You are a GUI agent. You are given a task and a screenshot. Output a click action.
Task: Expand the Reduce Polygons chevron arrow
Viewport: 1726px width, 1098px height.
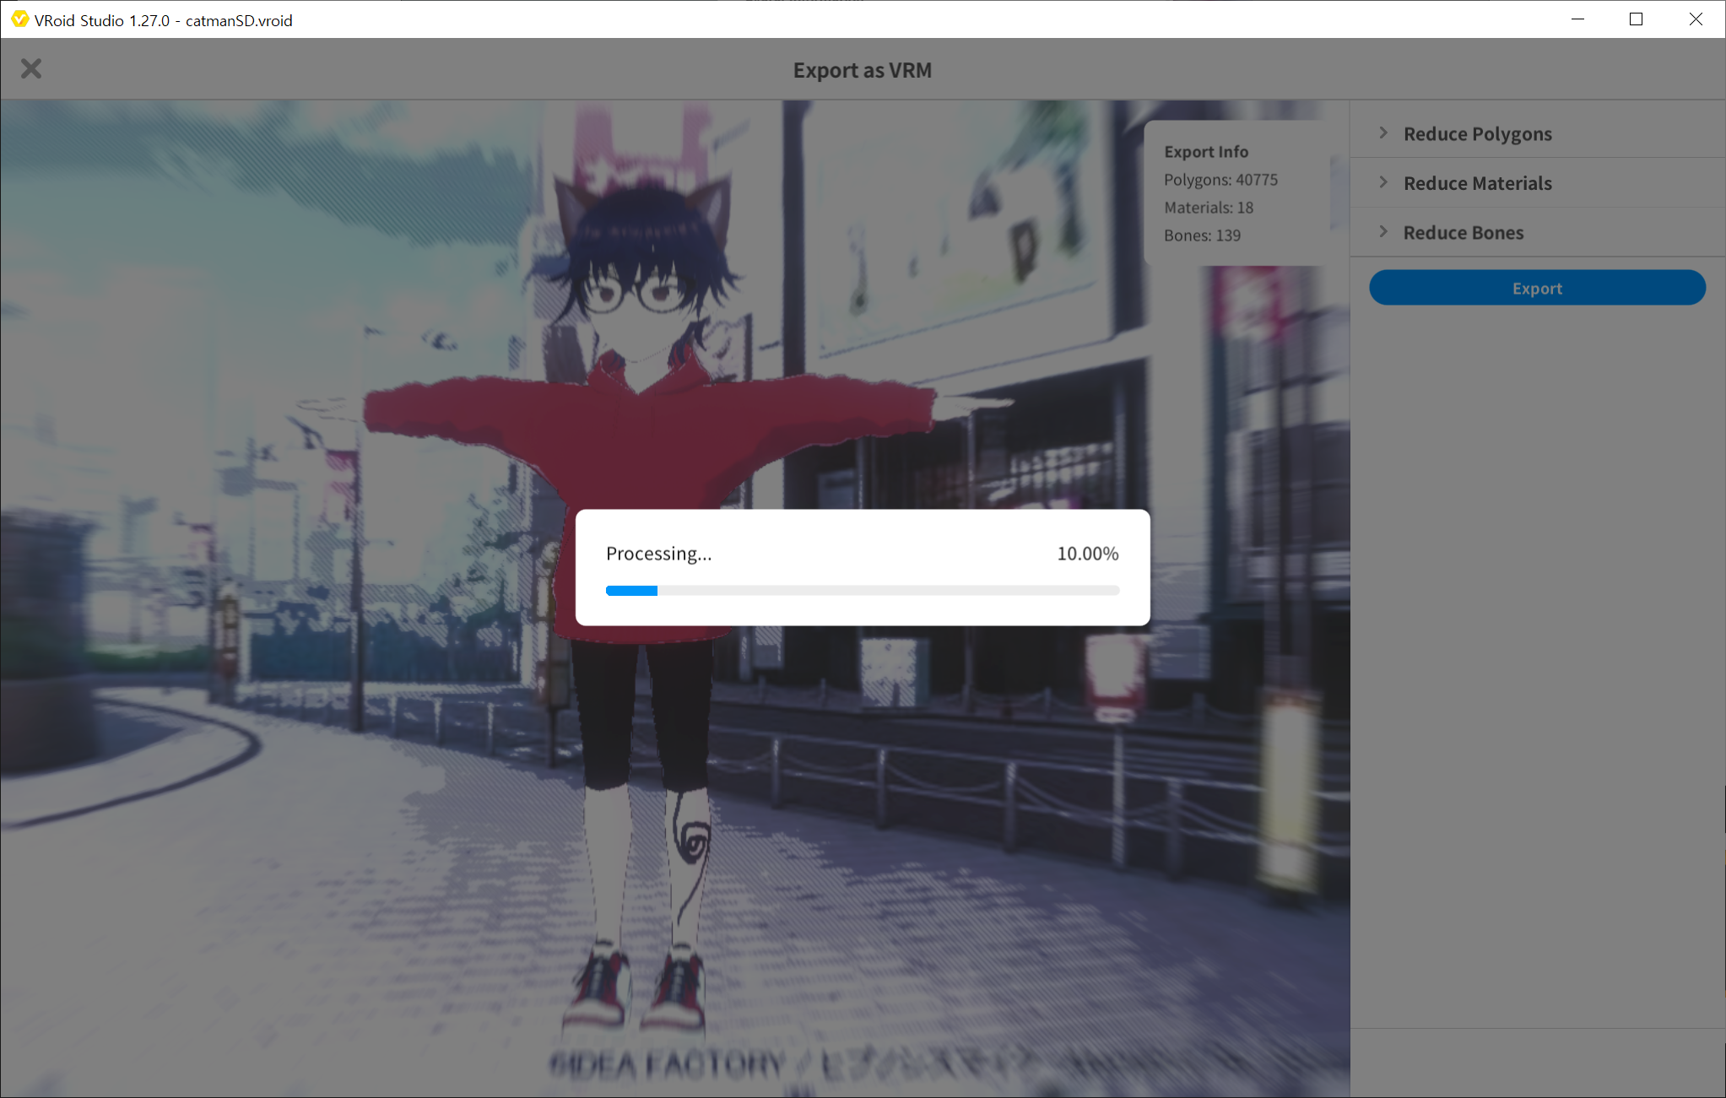coord(1383,133)
